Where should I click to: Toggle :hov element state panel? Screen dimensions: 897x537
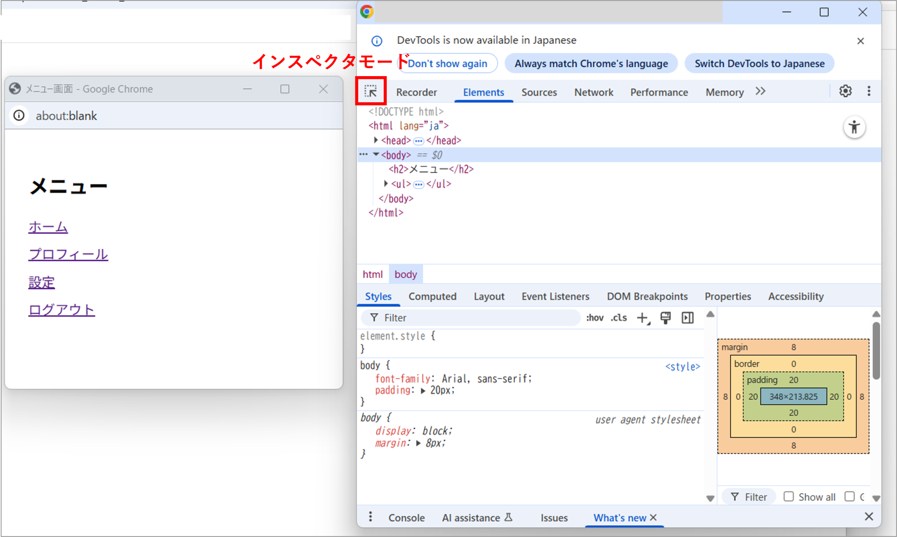pyautogui.click(x=595, y=318)
